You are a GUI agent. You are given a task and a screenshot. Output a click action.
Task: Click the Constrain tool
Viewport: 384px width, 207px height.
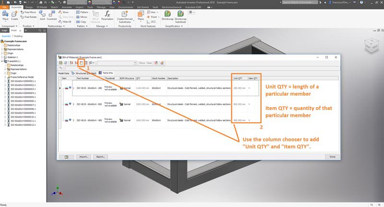[52, 16]
